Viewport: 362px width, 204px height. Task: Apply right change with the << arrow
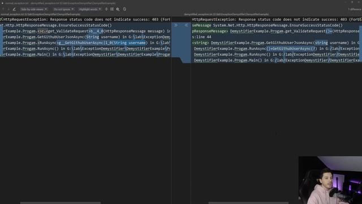pos(186,25)
